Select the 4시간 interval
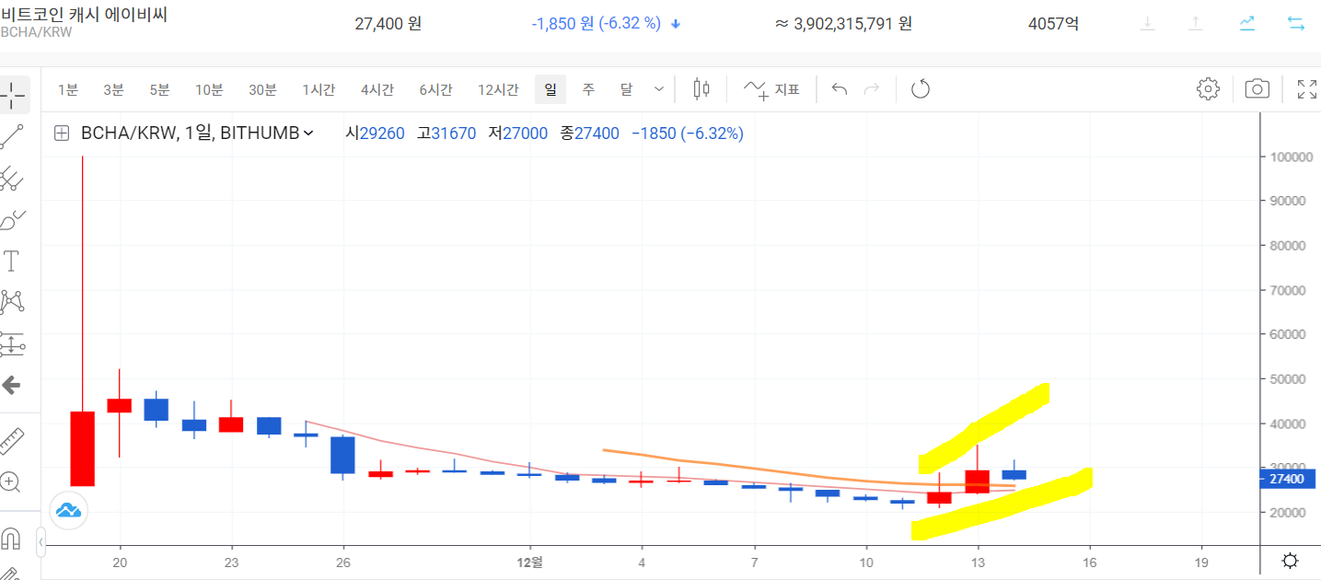Screen dimensions: 1321x580 click(x=377, y=89)
